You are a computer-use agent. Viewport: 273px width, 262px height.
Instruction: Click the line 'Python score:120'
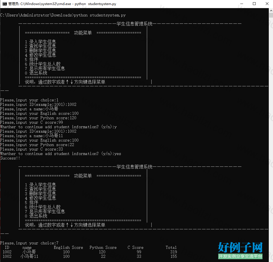[x=38, y=118]
